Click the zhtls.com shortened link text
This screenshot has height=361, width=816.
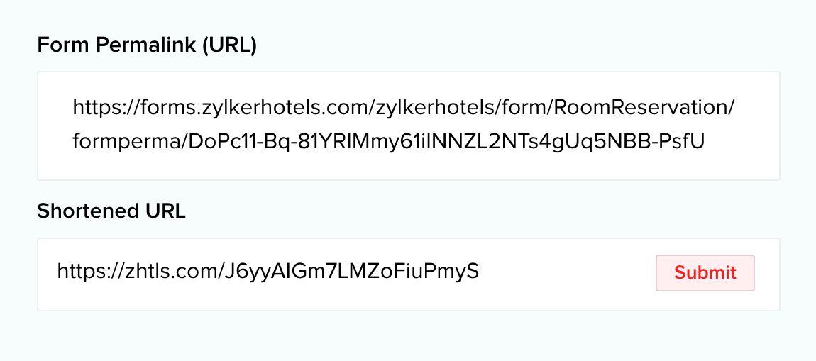point(268,272)
